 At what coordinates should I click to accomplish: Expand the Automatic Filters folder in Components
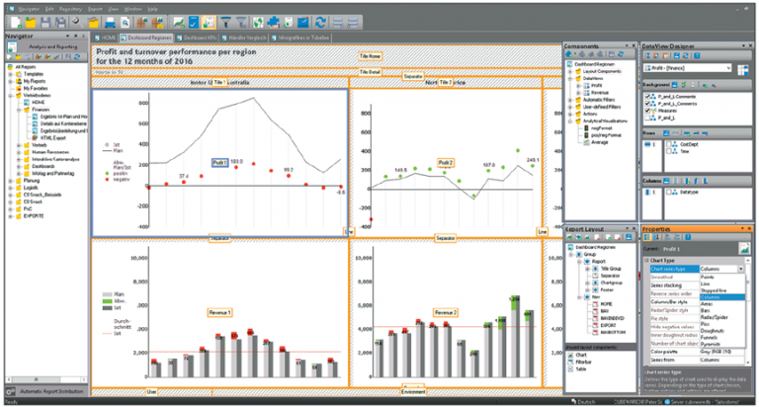570,98
